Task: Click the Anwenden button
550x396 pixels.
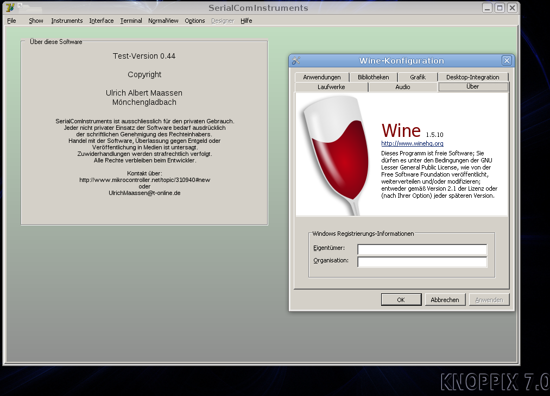Action: (489, 300)
